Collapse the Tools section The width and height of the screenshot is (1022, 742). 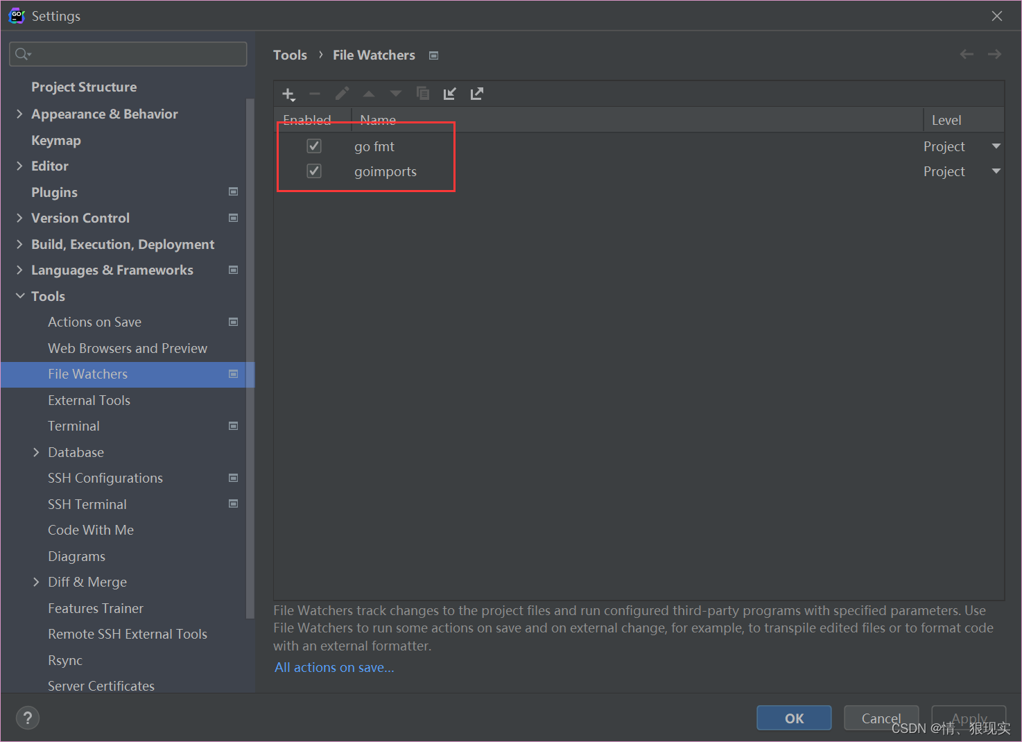(19, 296)
